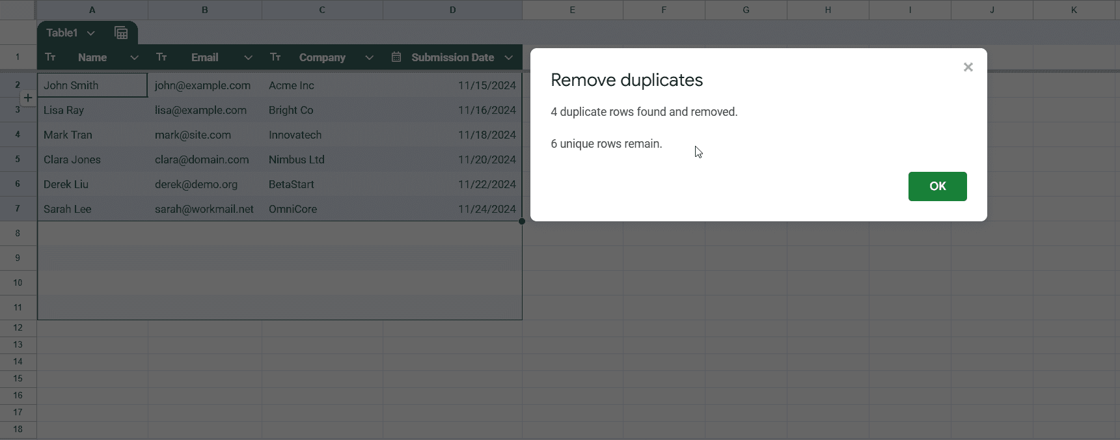
Task: Select the OmniCore cell
Action: 322,209
